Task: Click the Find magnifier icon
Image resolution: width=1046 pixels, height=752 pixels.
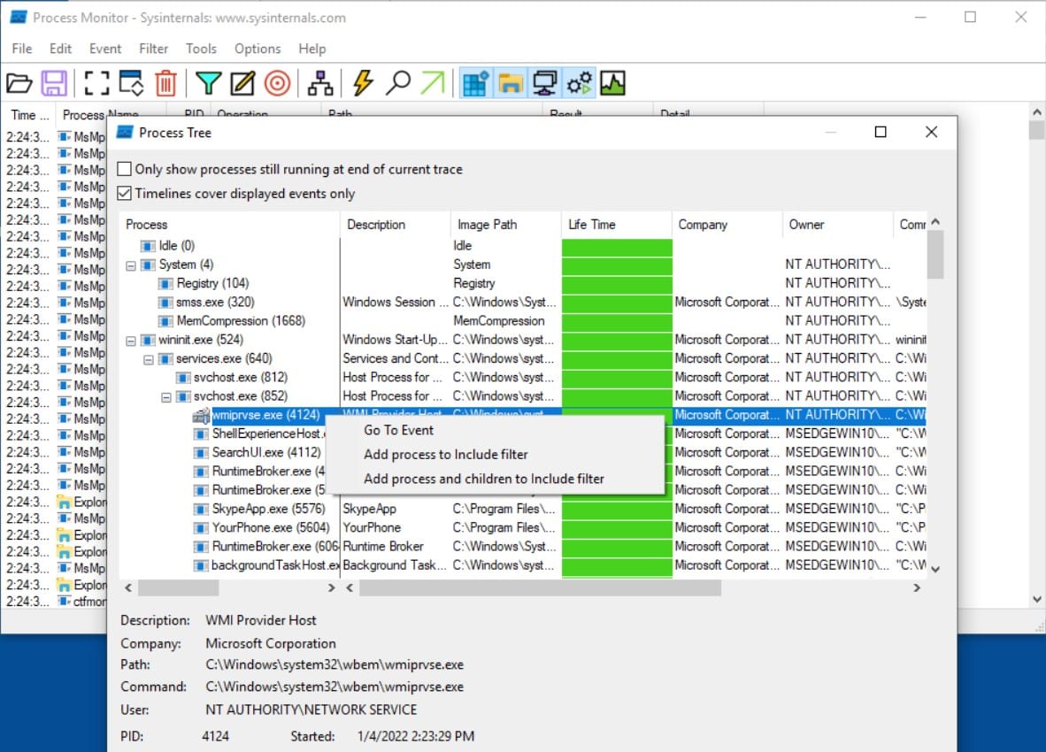Action: coord(398,83)
